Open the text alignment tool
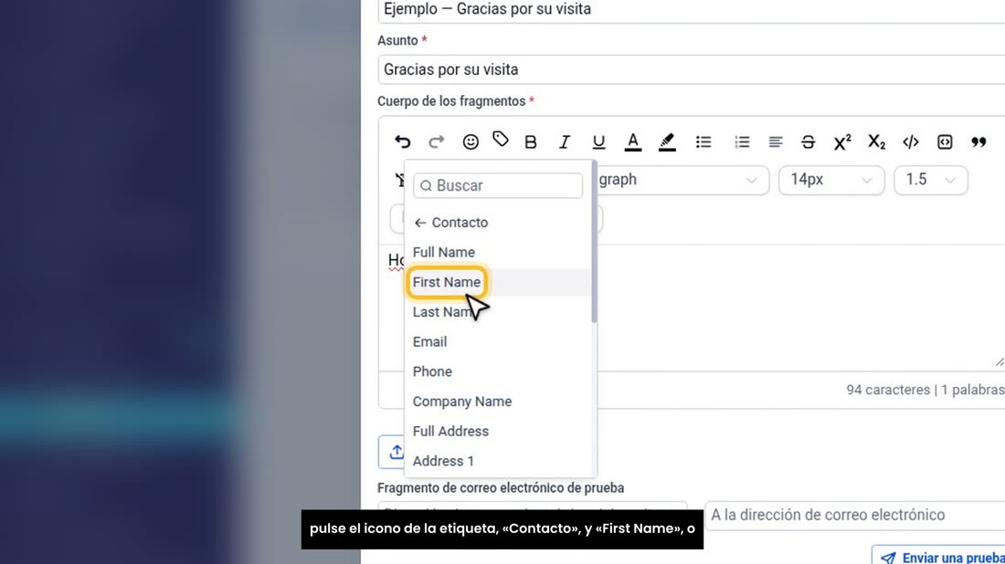The image size is (1005, 564). tap(776, 142)
